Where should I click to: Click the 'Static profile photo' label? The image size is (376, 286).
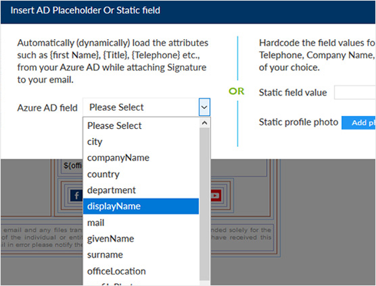[x=298, y=122]
